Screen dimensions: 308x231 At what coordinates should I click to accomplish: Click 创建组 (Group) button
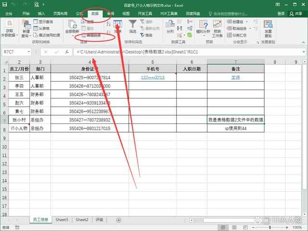pyautogui.click(x=235, y=22)
